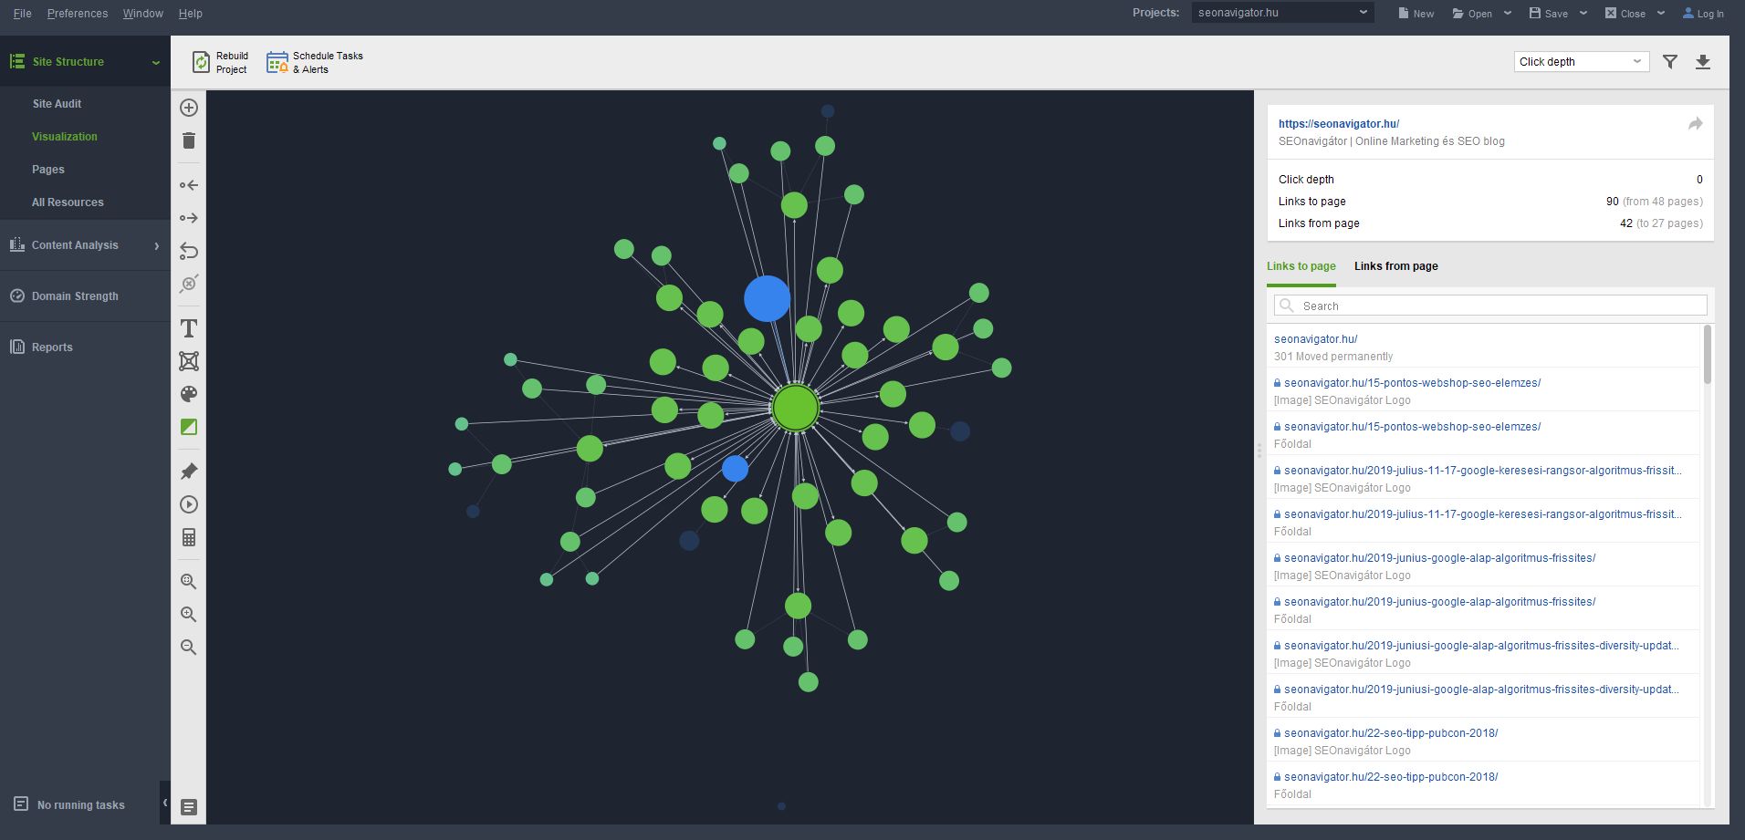Image resolution: width=1745 pixels, height=840 pixels.
Task: Click the Open project button
Action: [1472, 14]
